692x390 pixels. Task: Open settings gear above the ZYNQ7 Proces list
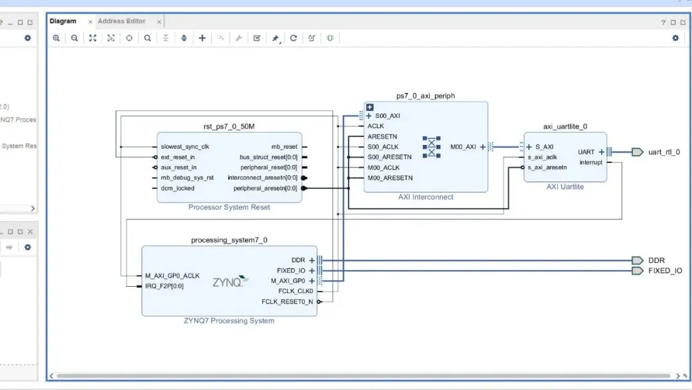pyautogui.click(x=28, y=38)
